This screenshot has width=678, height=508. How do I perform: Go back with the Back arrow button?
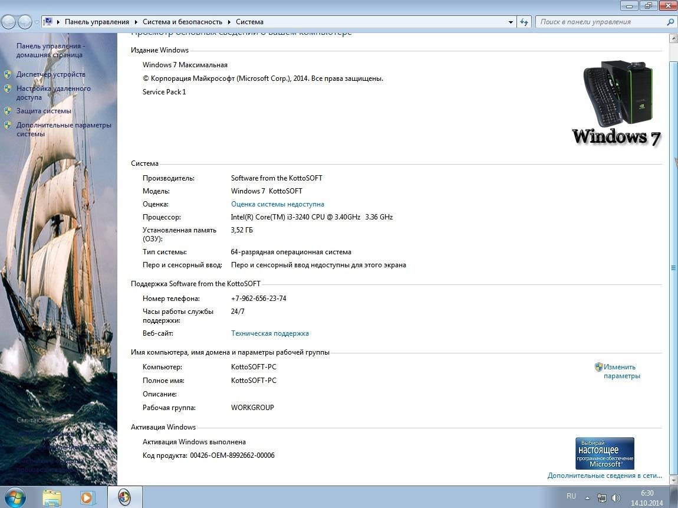[x=9, y=22]
